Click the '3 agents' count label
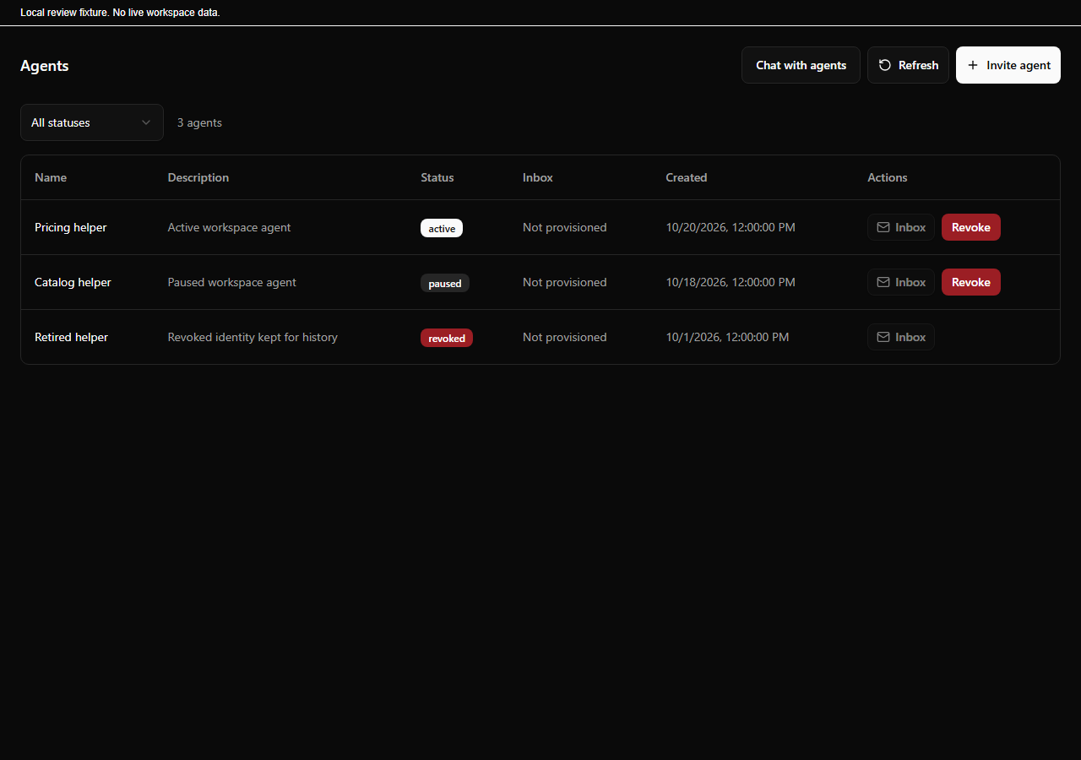 tap(199, 122)
